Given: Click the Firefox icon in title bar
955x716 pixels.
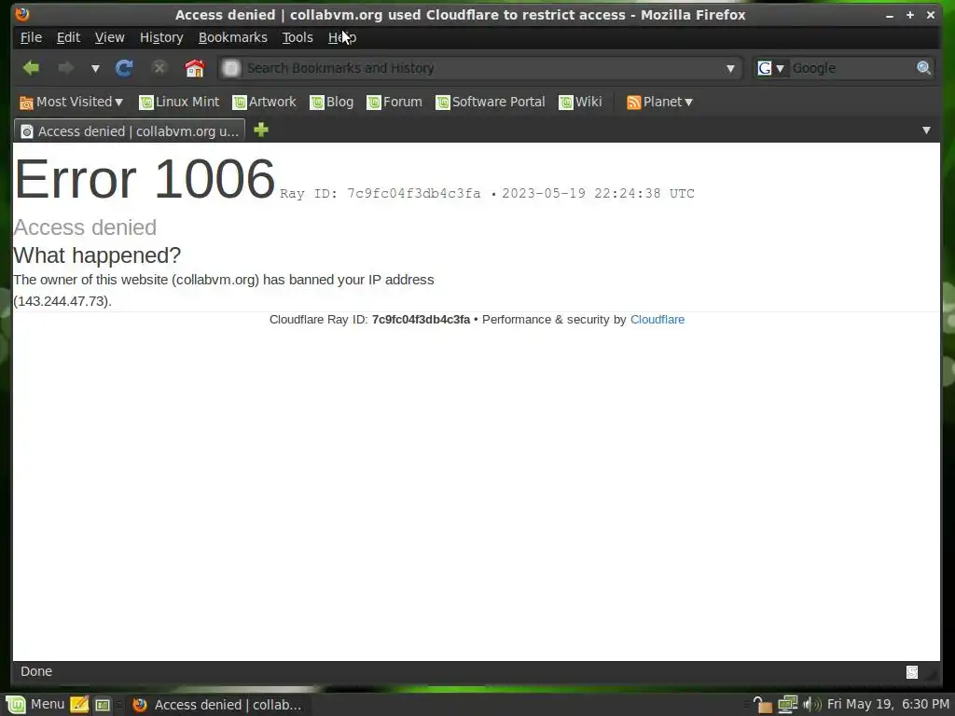Looking at the screenshot, I should (x=22, y=14).
